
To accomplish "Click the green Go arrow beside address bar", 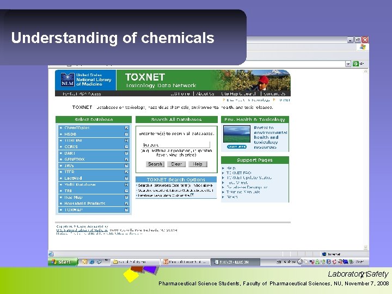I will tap(356, 64).
